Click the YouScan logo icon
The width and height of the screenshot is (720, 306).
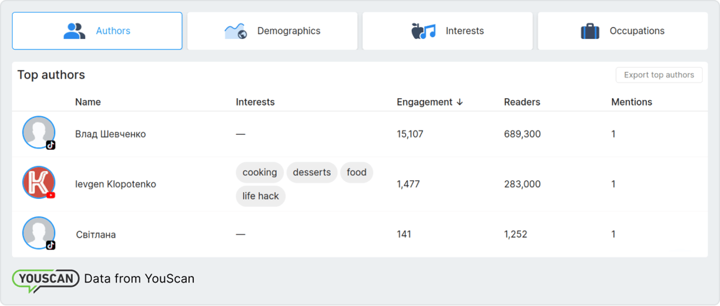(x=46, y=279)
